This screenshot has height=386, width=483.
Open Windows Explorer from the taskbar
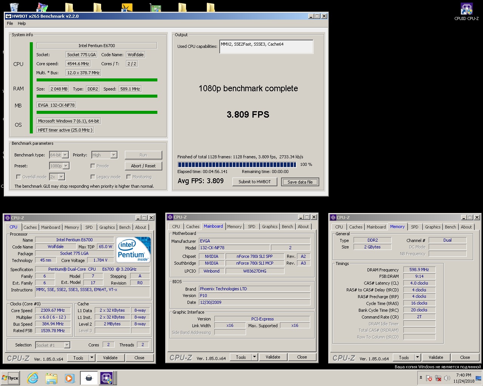[51, 378]
